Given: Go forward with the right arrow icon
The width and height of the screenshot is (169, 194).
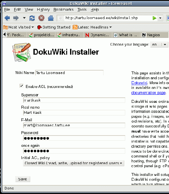Looking at the screenshot, I should point(16,18).
